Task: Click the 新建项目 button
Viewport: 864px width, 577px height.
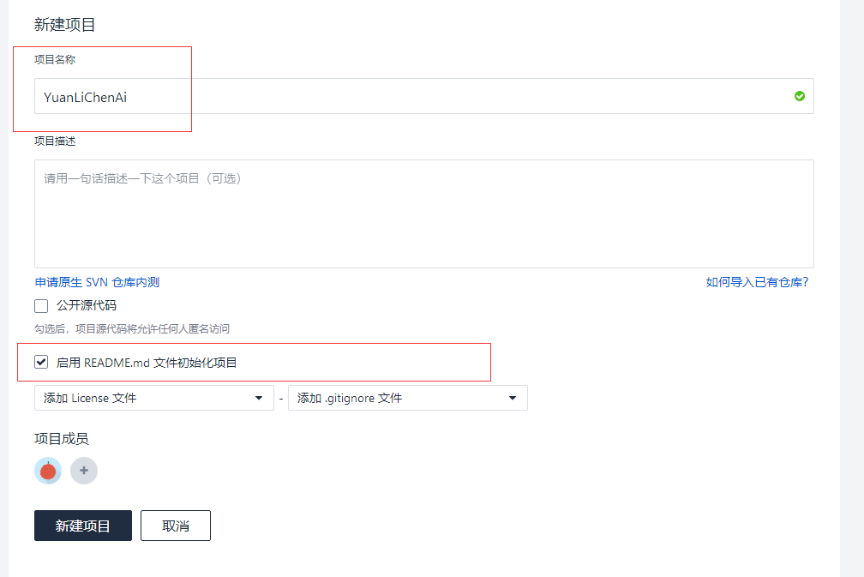Action: 83,526
